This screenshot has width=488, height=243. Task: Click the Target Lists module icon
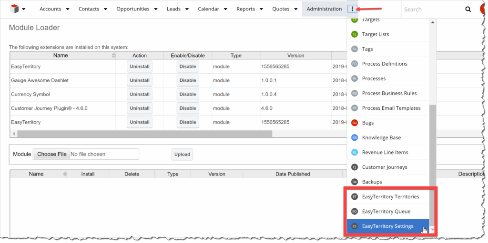click(355, 34)
